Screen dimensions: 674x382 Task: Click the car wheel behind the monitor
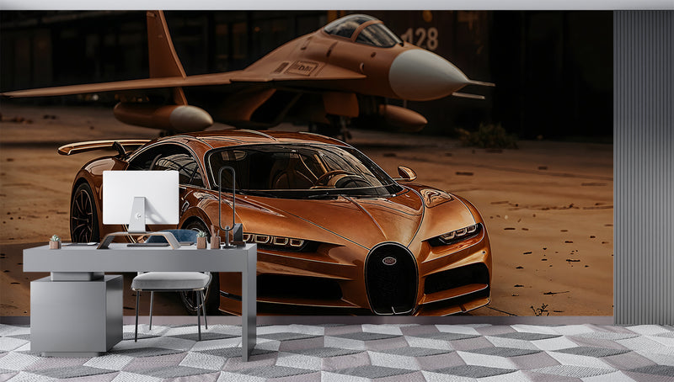click(x=84, y=213)
